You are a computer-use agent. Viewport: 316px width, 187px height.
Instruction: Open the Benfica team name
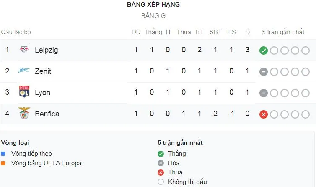click(x=47, y=114)
